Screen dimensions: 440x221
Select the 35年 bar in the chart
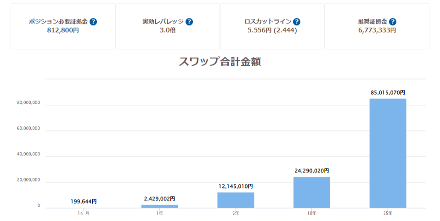[388, 153]
